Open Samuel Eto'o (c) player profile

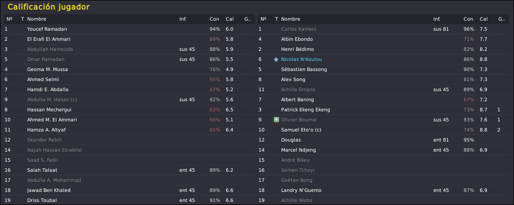point(301,130)
